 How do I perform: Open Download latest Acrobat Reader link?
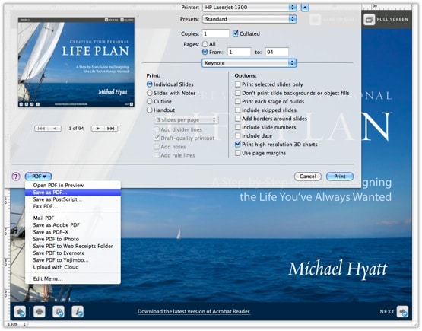point(194,312)
